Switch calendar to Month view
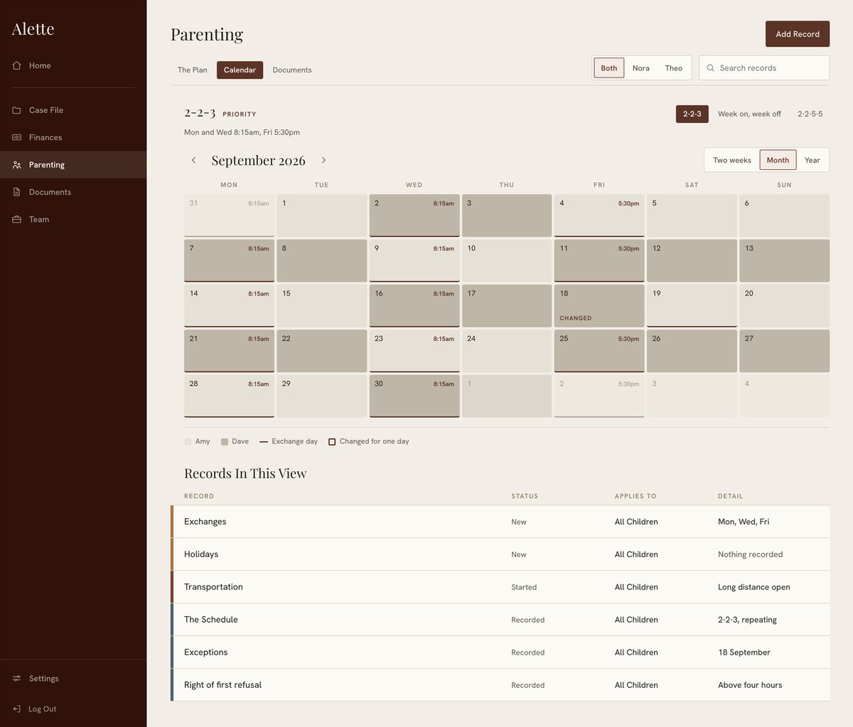This screenshot has height=727, width=853. tap(778, 161)
